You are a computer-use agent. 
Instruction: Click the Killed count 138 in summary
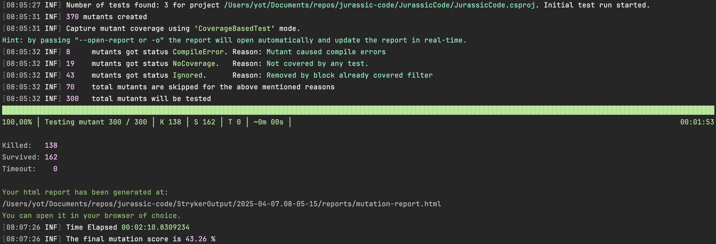click(51, 145)
